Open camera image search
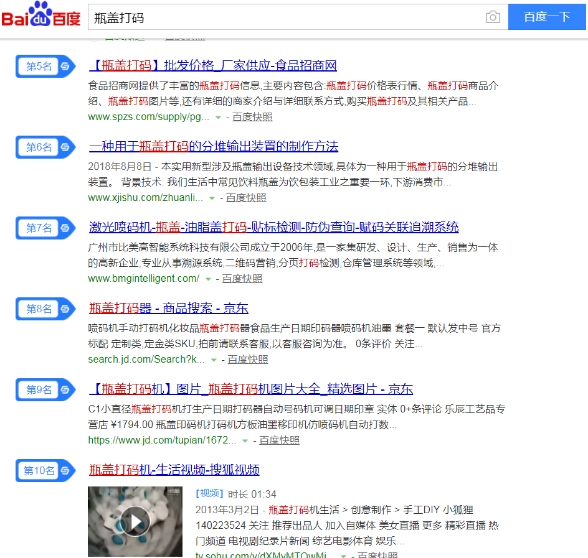 493,17
